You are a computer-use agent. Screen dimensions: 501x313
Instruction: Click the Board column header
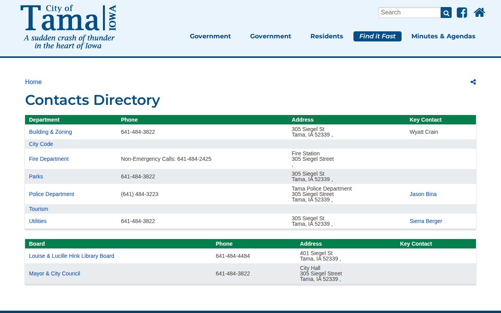(37, 244)
